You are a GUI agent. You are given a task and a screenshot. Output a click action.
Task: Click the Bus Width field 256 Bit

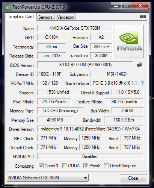(x=128, y=111)
